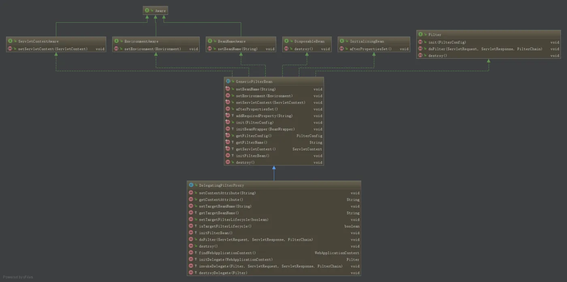This screenshot has width=567, height=282.
Task: Click the interface icon beside DisposableBean
Action: pyautogui.click(x=286, y=41)
